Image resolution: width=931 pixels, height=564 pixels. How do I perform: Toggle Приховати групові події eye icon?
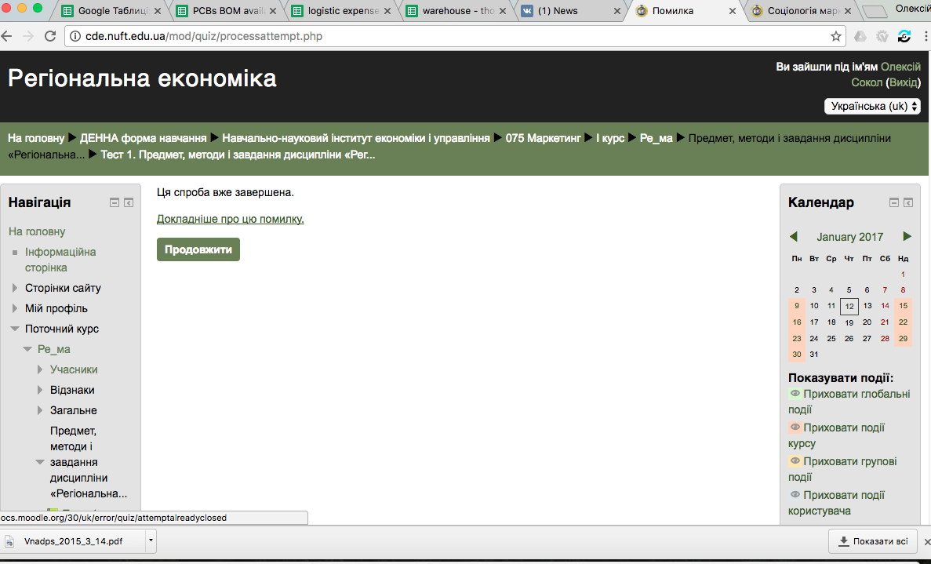point(795,461)
